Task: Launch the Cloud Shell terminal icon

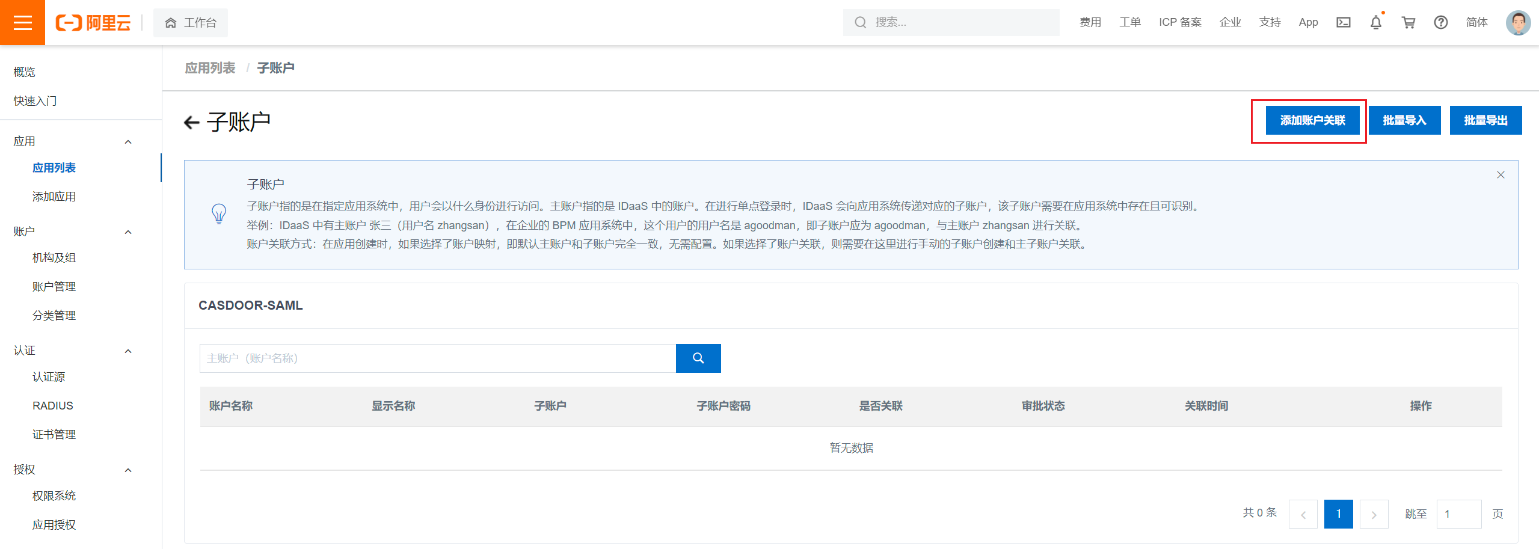Action: (x=1344, y=22)
